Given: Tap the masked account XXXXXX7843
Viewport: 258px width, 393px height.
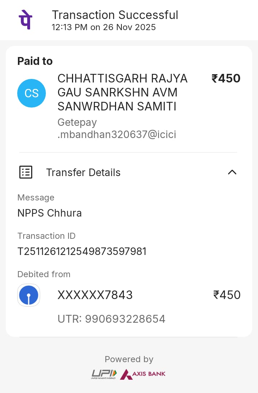Looking at the screenshot, I should [x=95, y=295].
